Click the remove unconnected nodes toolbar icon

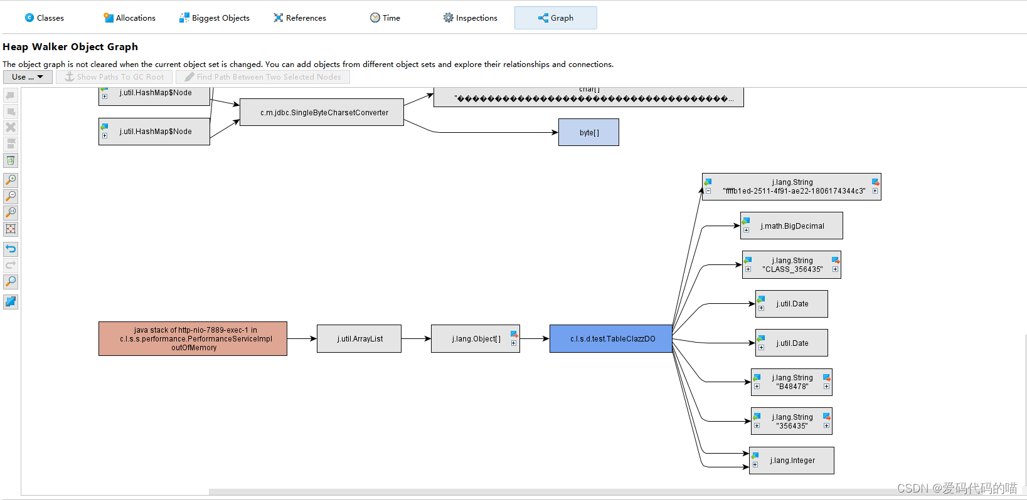pyautogui.click(x=11, y=144)
